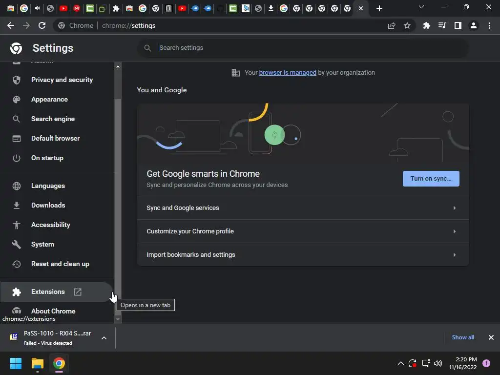Click sidebar scrollbar down arrow
Image resolution: width=500 pixels, height=375 pixels.
click(x=118, y=319)
